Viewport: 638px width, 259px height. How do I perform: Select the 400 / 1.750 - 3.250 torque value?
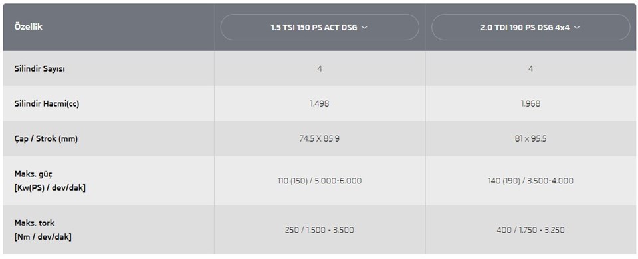(x=530, y=230)
